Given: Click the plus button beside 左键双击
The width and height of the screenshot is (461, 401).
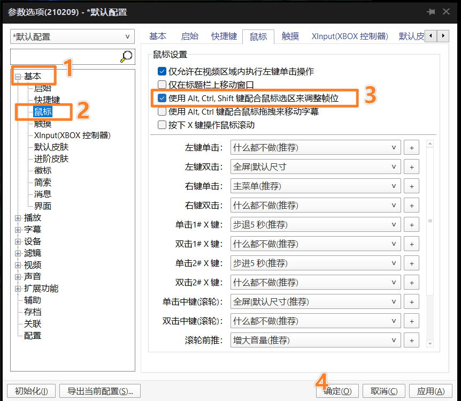Looking at the screenshot, I should click(x=411, y=167).
